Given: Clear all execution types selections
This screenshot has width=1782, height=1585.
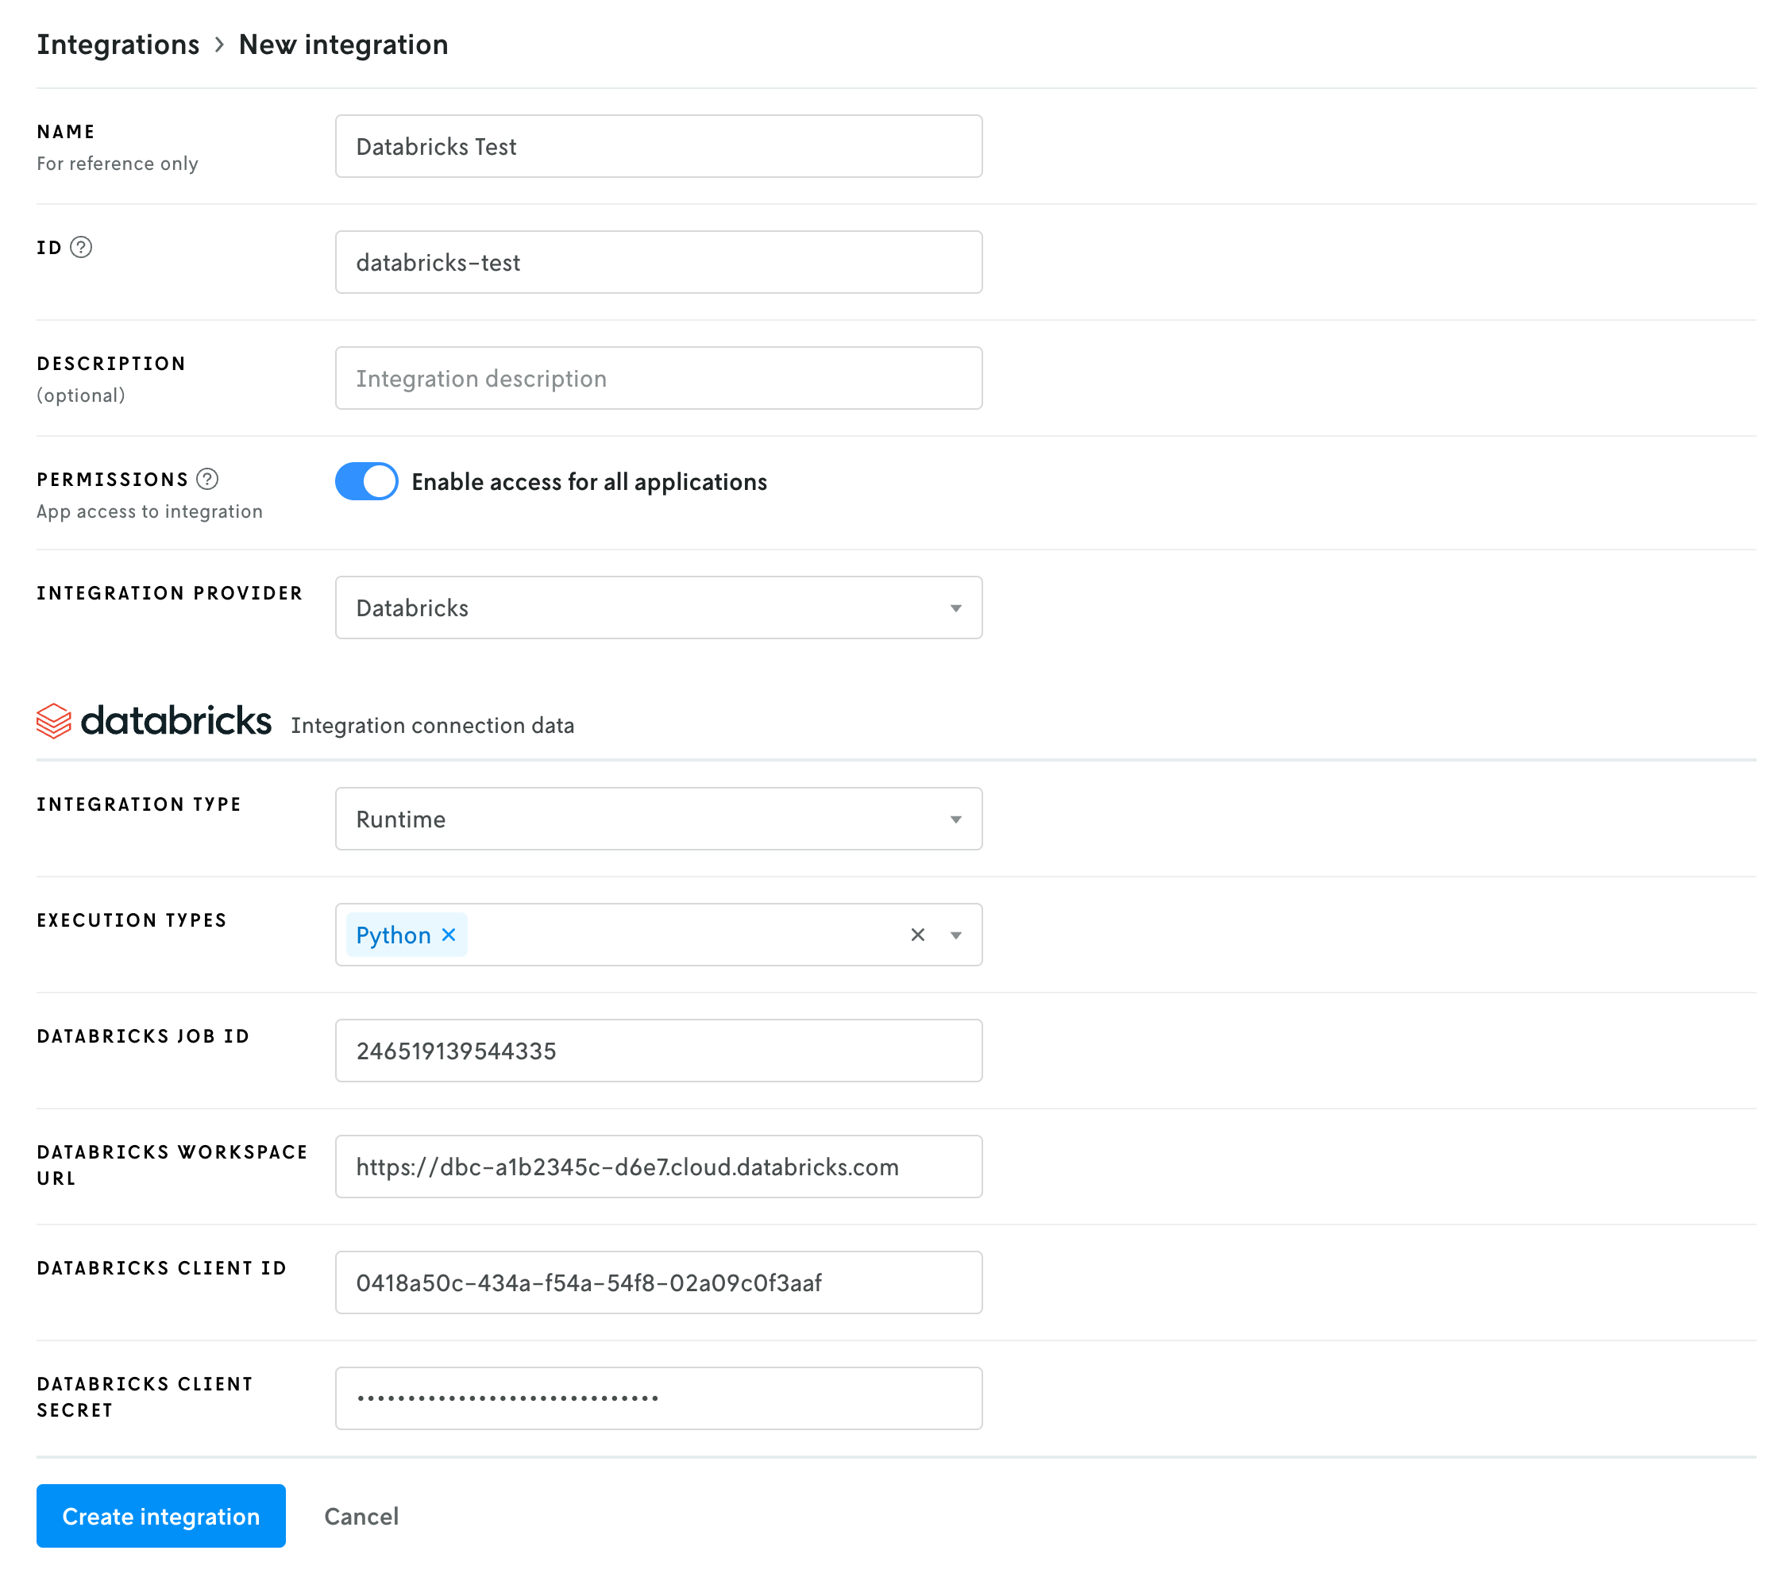Looking at the screenshot, I should pyautogui.click(x=917, y=935).
